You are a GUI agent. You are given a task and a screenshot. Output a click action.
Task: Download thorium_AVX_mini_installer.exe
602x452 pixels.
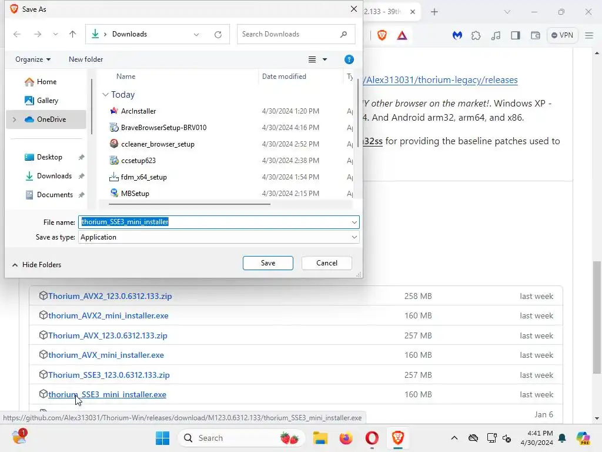[x=106, y=355]
